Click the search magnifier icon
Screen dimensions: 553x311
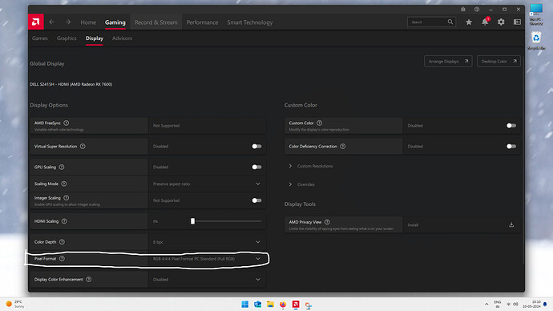pos(450,22)
